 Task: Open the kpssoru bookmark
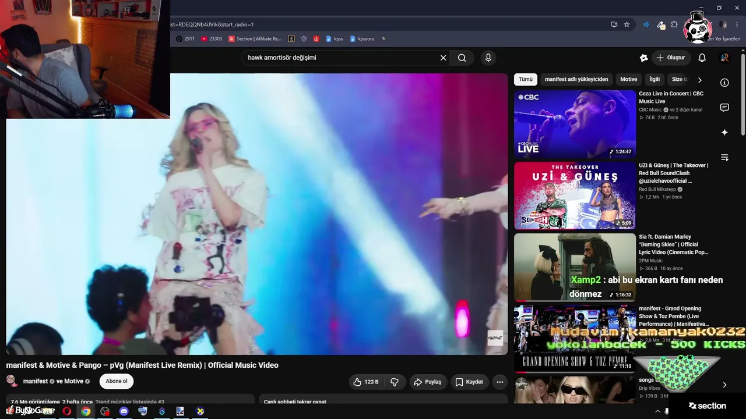point(362,39)
